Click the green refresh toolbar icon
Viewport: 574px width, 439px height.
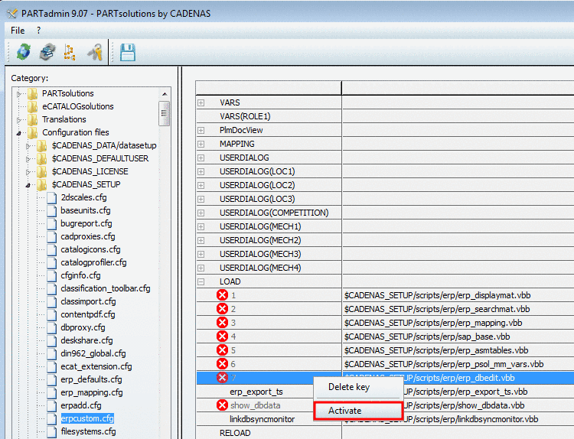tap(24, 52)
